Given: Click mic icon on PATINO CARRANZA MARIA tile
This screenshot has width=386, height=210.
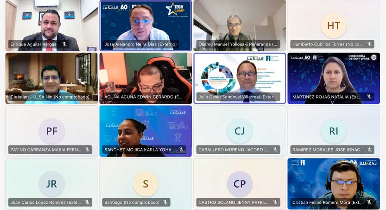Looking at the screenshot, I should tap(87, 150).
